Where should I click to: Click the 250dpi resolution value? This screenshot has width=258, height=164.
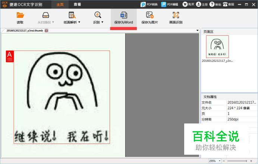233,119
